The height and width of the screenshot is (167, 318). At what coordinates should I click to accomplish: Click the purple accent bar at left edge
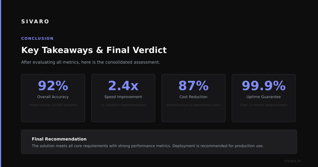point(1,83)
